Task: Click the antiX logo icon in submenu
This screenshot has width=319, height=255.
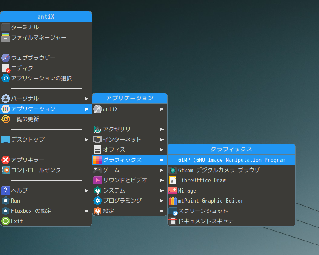Action: click(97, 109)
